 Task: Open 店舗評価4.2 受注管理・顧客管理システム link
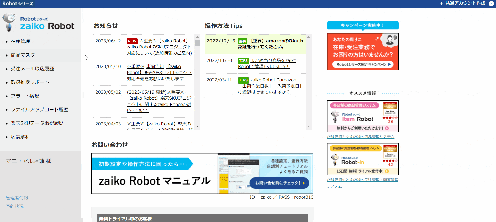362,183
